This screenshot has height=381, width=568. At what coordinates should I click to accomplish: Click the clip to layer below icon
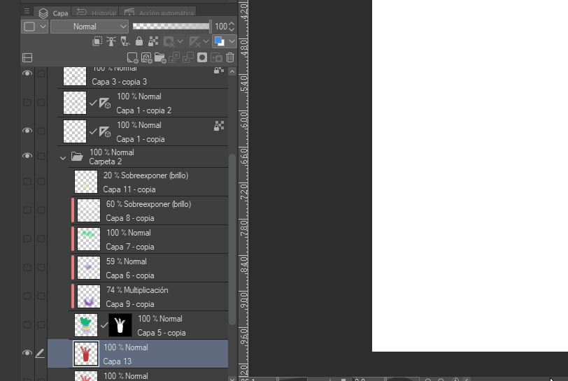click(x=97, y=41)
